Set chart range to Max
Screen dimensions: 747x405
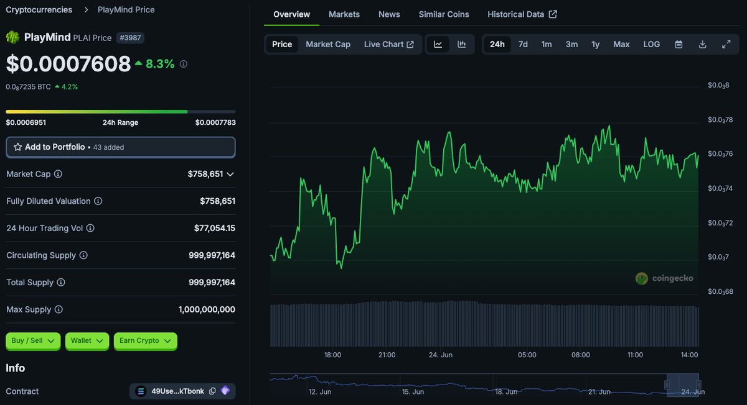click(x=621, y=44)
